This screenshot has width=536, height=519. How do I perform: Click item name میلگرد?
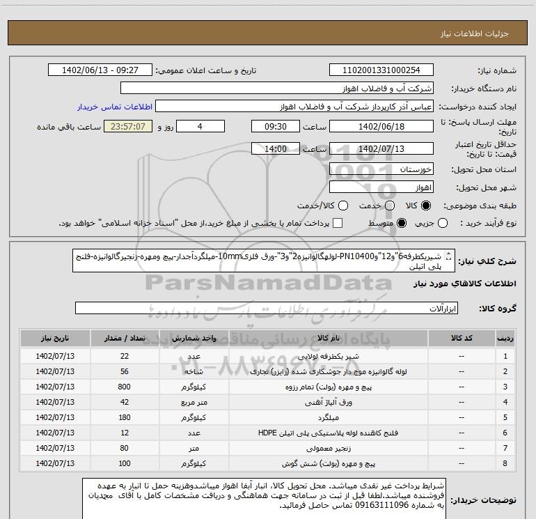click(328, 418)
